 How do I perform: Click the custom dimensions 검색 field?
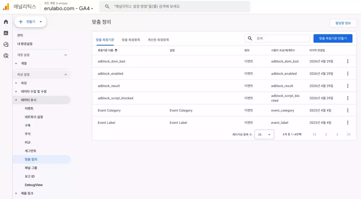281,38
